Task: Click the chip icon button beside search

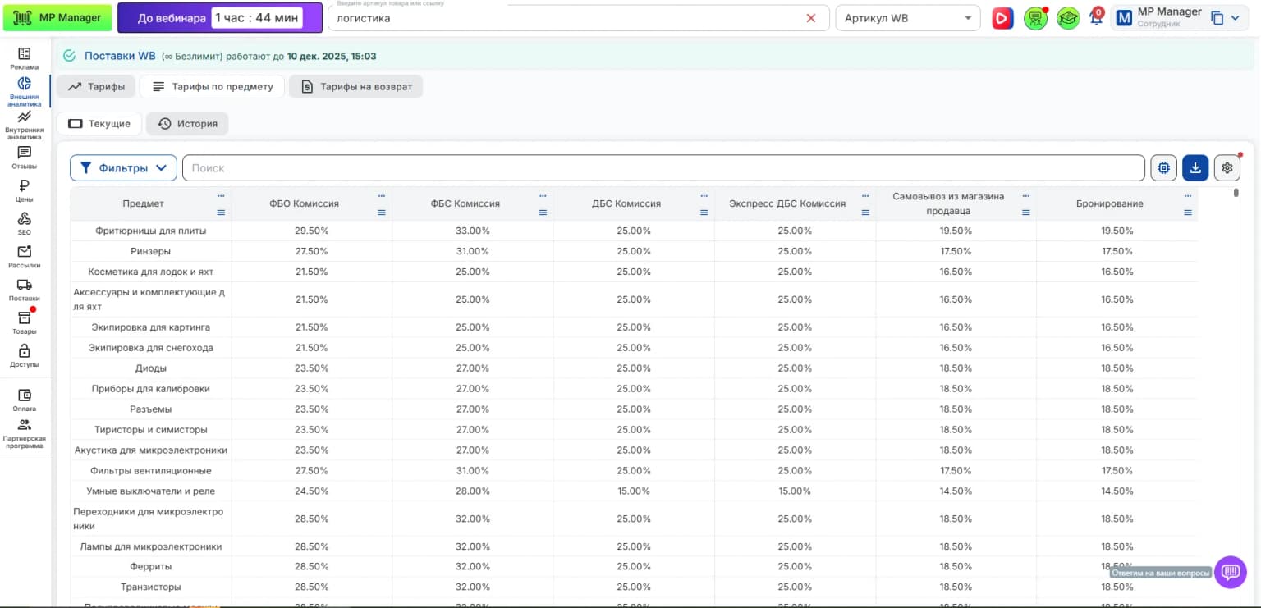Action: click(1163, 167)
